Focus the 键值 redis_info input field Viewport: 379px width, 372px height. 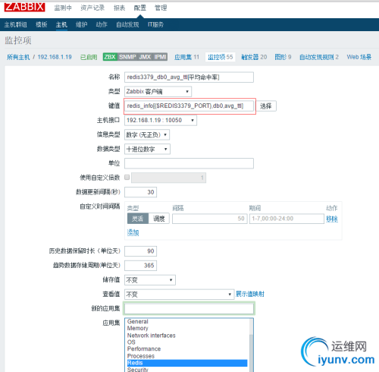point(189,106)
